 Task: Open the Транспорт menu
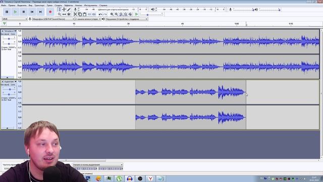point(39,6)
